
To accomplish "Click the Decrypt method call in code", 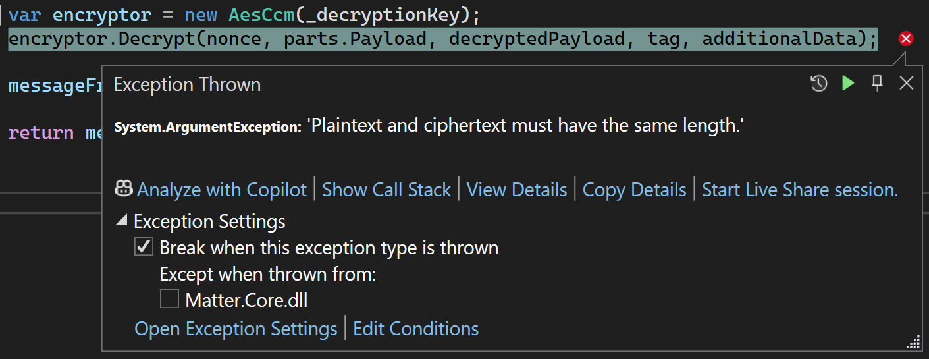I will [x=157, y=40].
